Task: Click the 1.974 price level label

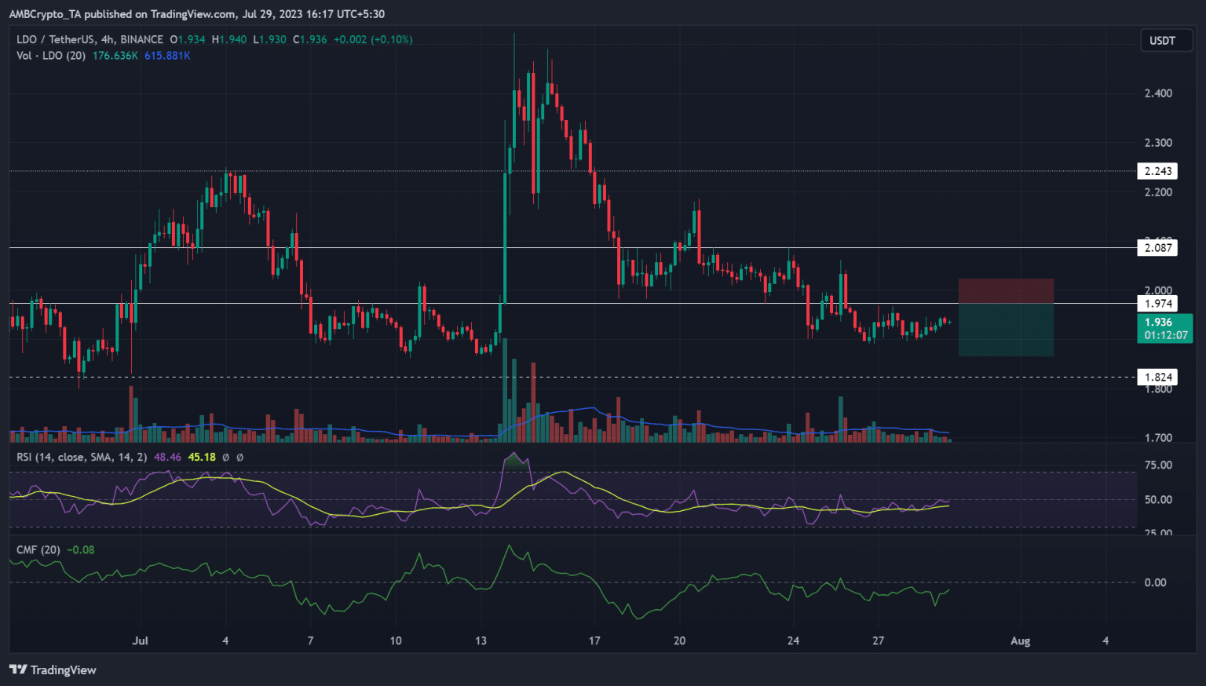Action: coord(1157,304)
